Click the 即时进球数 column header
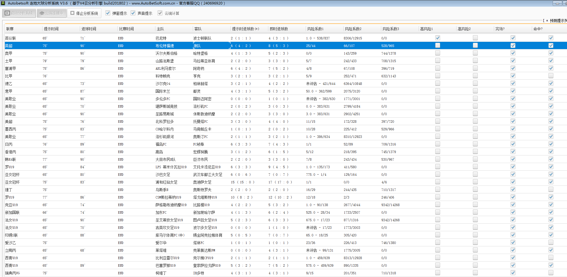The height and width of the screenshot is (277, 567). (x=279, y=29)
